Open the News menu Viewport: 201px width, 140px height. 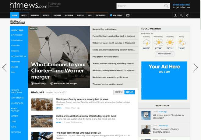(24, 15)
